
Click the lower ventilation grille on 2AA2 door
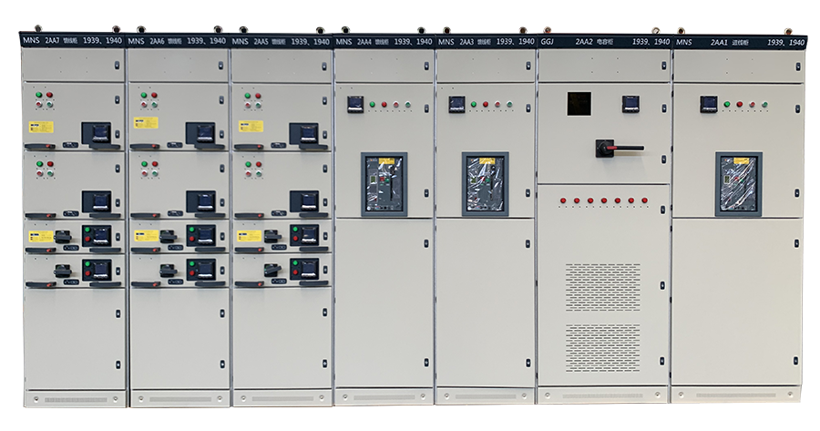click(603, 348)
